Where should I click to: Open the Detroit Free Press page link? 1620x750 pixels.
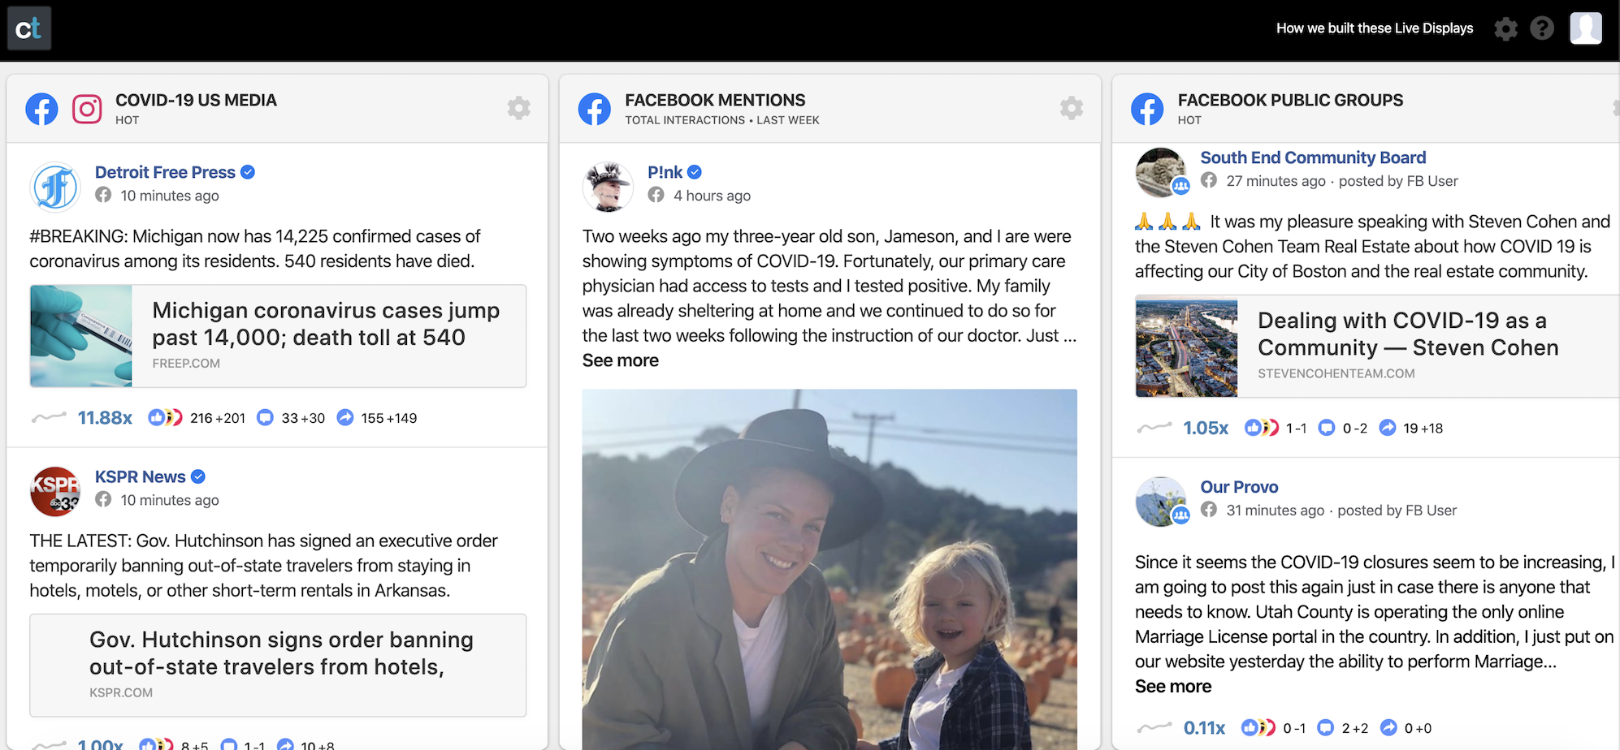point(166,171)
